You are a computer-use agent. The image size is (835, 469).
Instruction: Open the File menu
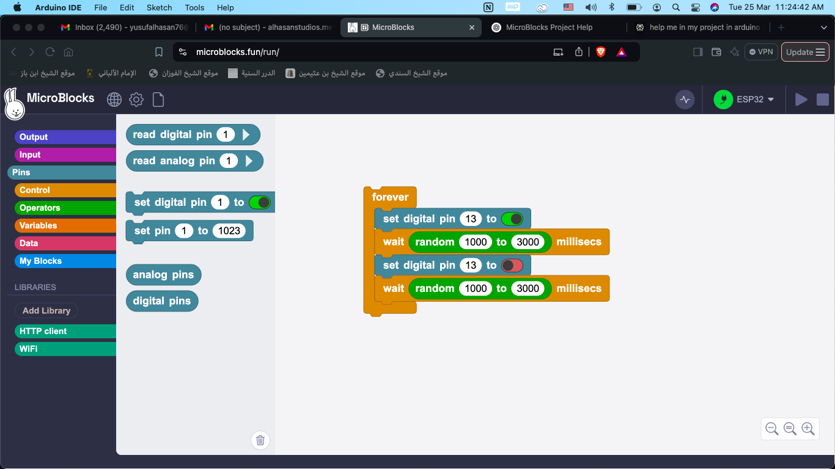click(101, 7)
